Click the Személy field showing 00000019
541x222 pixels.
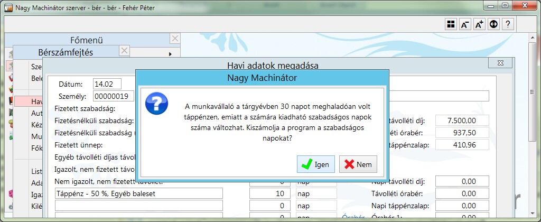[x=113, y=96]
